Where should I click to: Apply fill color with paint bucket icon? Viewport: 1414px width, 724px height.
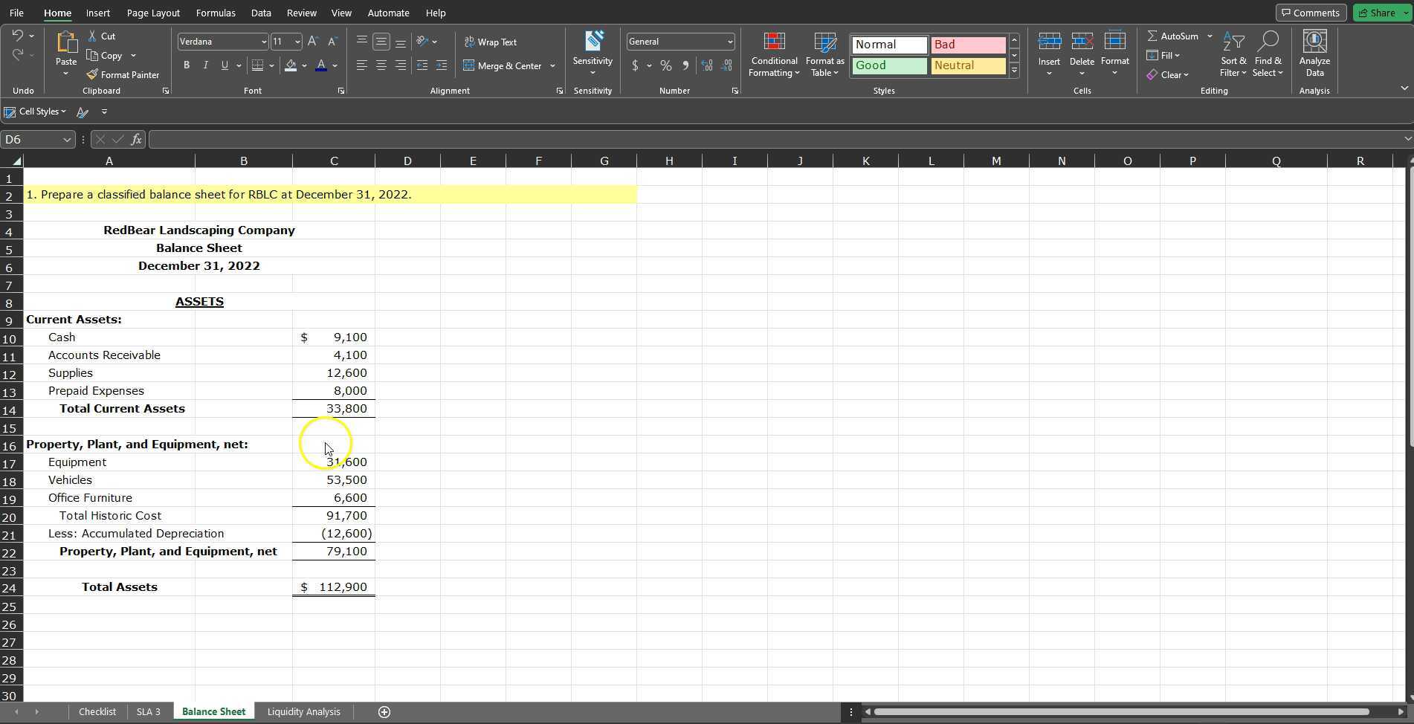(x=291, y=65)
